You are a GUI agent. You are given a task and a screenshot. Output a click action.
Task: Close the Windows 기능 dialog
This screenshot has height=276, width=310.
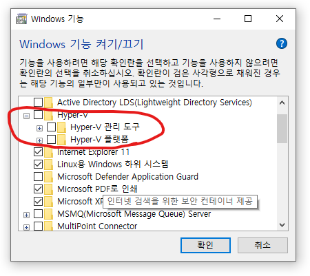pos(280,19)
